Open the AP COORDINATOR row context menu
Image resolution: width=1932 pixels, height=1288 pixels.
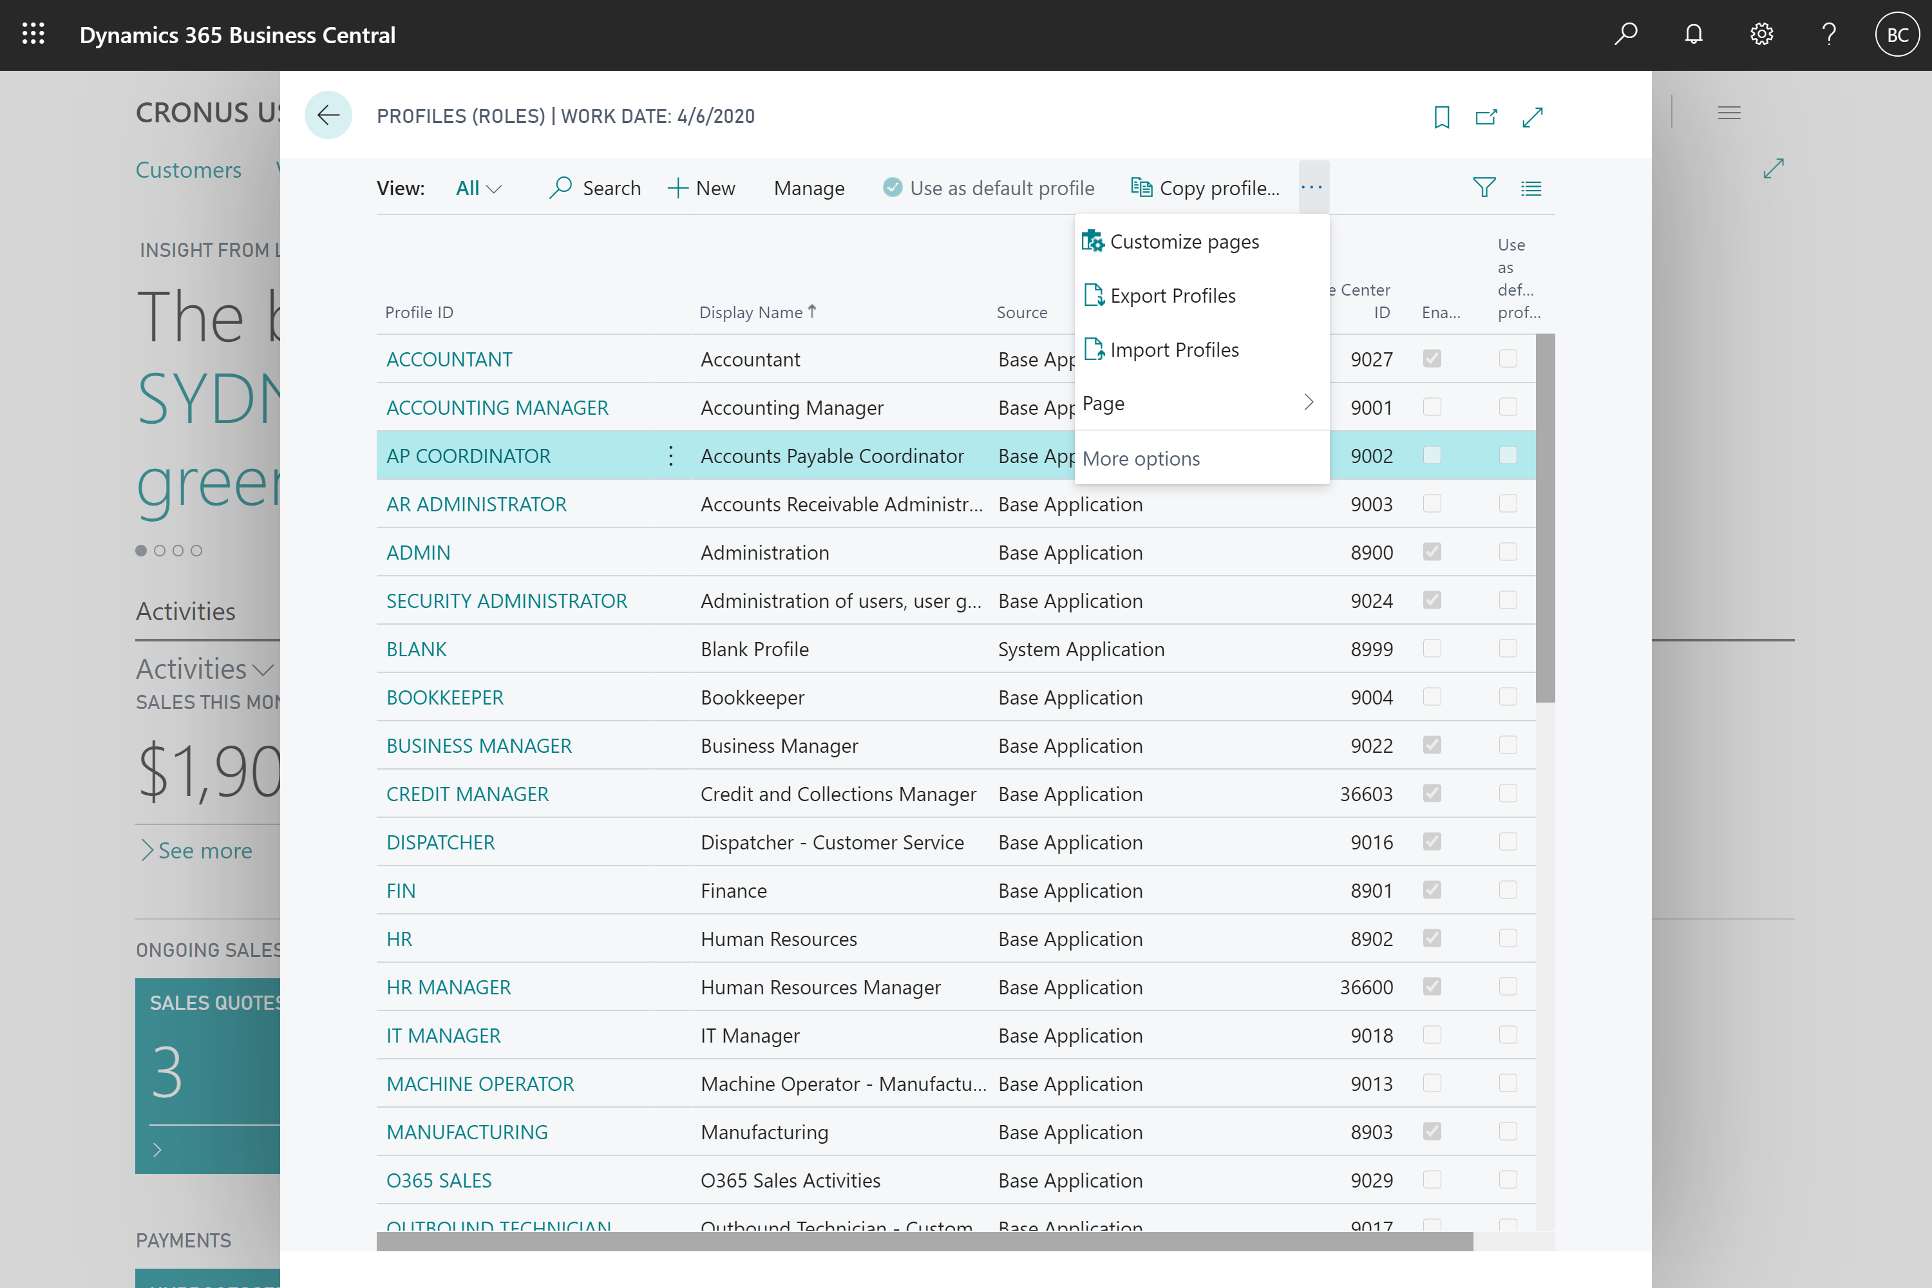click(671, 456)
